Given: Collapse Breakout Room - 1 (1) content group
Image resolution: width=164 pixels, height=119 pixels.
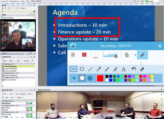Looking at the screenshot, I should [3, 73].
